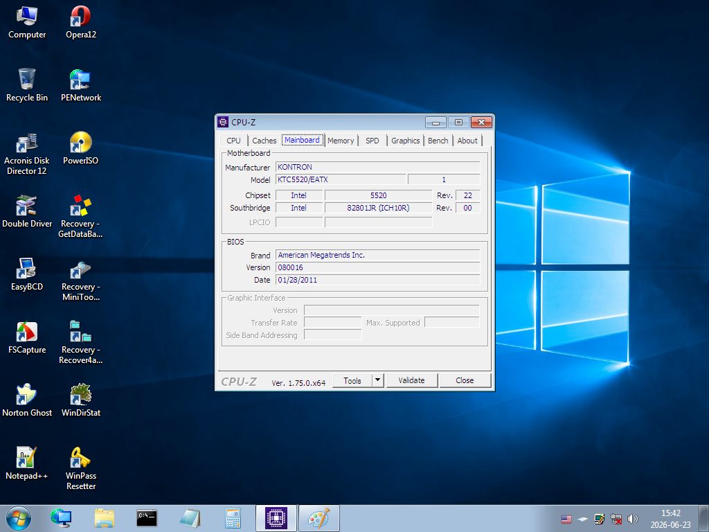Open the Double Driver shortcut
709x532 pixels.
(x=27, y=211)
